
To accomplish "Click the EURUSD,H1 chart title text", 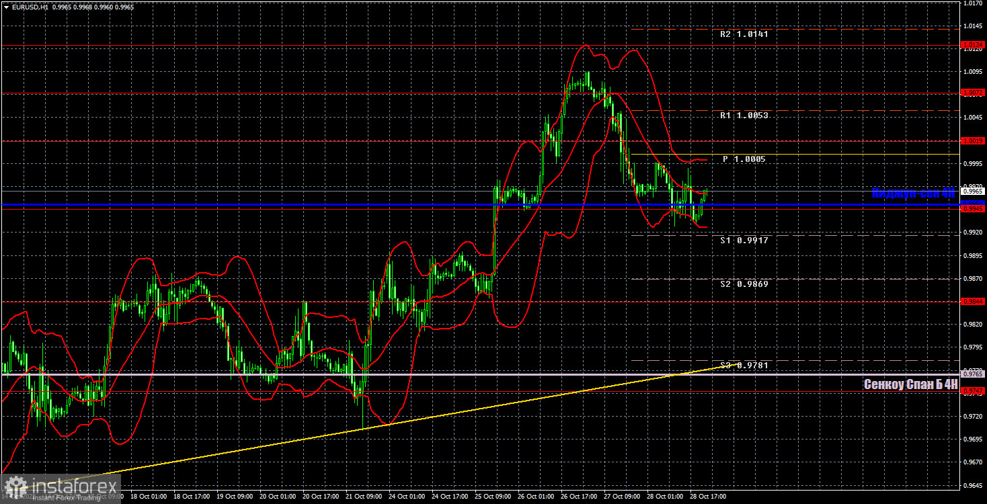I will [30, 6].
